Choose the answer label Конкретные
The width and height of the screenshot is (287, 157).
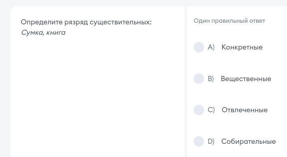click(x=242, y=47)
